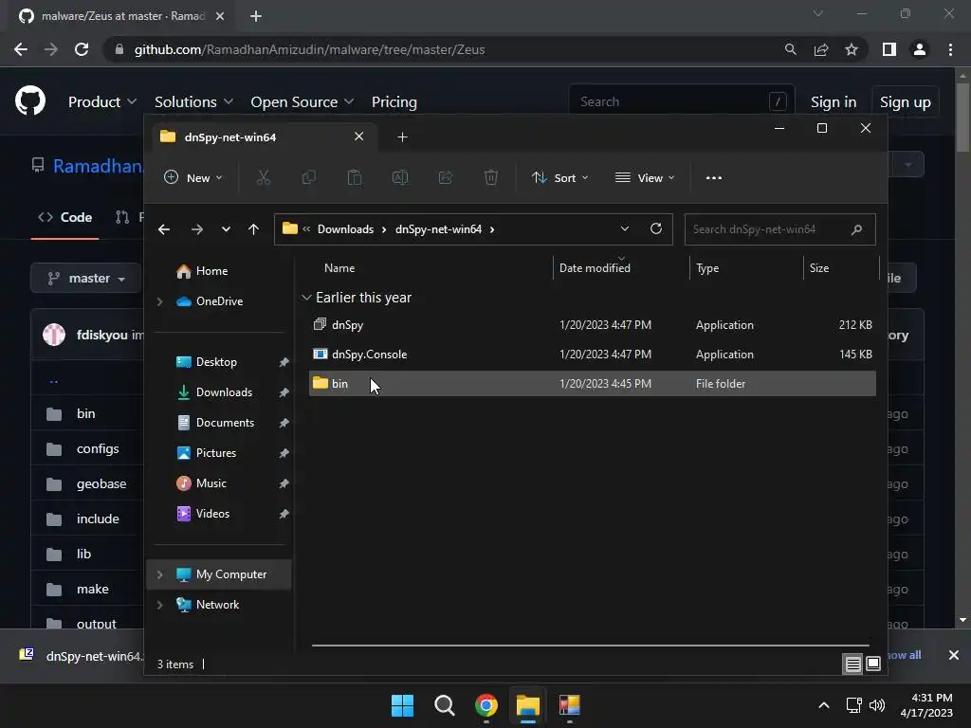Show hidden tray icons chevron

[824, 705]
